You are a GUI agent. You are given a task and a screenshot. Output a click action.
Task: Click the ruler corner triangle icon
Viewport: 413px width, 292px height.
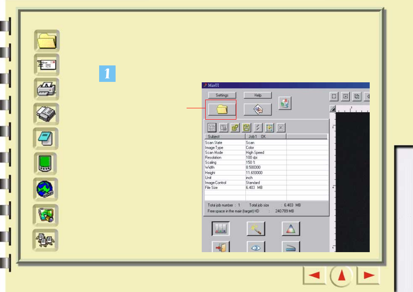(332, 109)
